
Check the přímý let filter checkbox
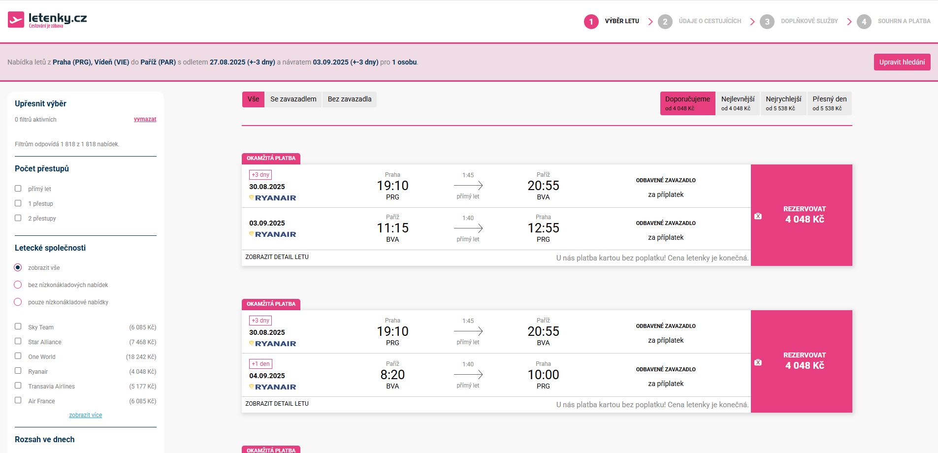18,189
